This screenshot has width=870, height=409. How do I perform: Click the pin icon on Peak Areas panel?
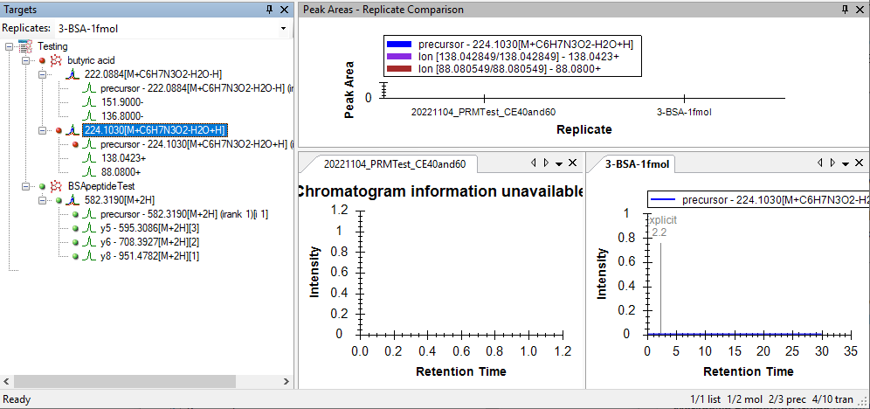[x=845, y=9]
